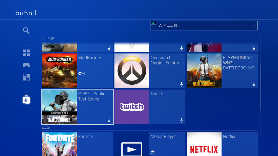This screenshot has height=156, width=278.
Task: Expand sort dropdown chevron arrow
Action: [253, 26]
